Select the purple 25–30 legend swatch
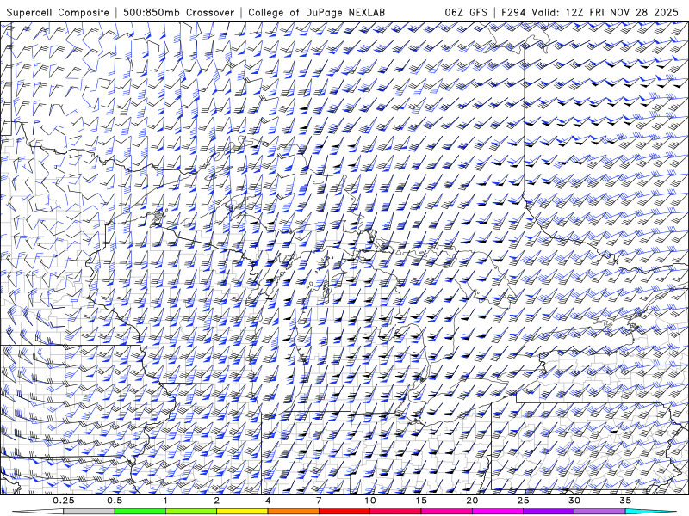 [x=549, y=512]
